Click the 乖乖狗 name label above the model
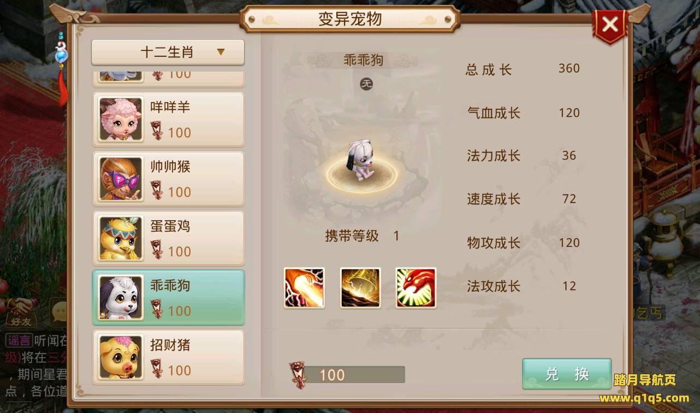Viewport: 700px width, 413px height. (x=363, y=60)
